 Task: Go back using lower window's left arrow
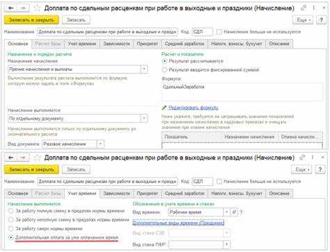(x=11, y=158)
